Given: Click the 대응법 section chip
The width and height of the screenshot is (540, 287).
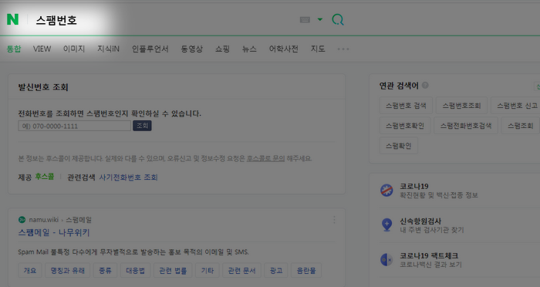Looking at the screenshot, I should [135, 271].
